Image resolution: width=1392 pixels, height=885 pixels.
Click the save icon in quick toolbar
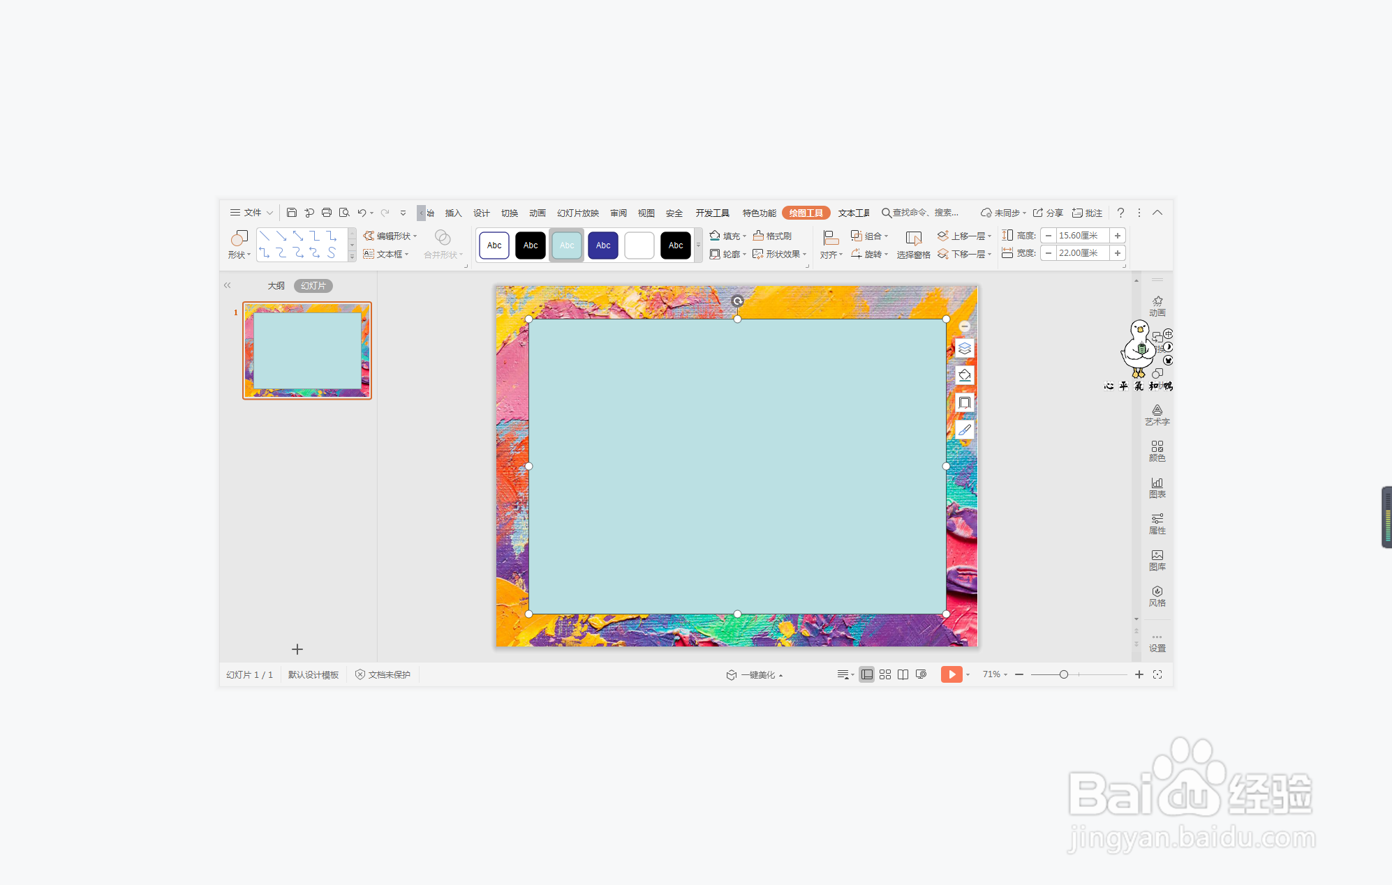pyautogui.click(x=292, y=213)
